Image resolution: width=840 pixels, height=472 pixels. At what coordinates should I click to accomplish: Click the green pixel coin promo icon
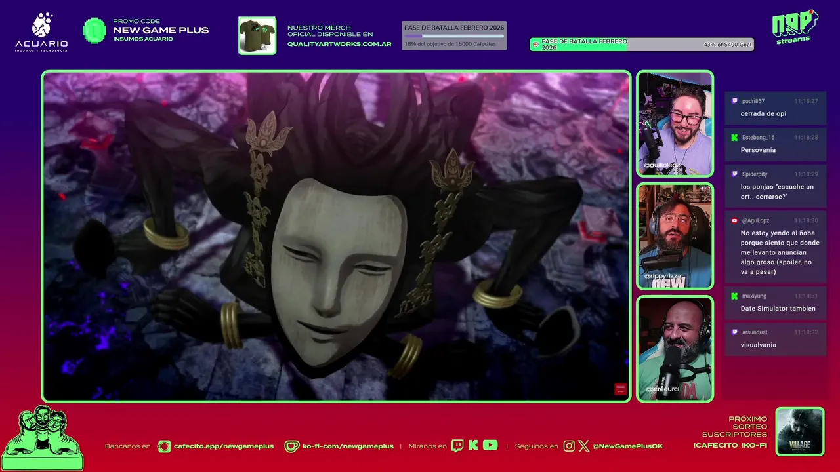coord(94,30)
